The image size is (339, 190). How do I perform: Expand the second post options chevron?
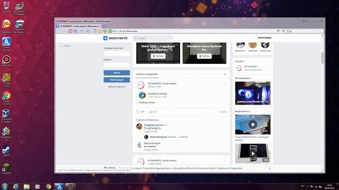pos(225,160)
